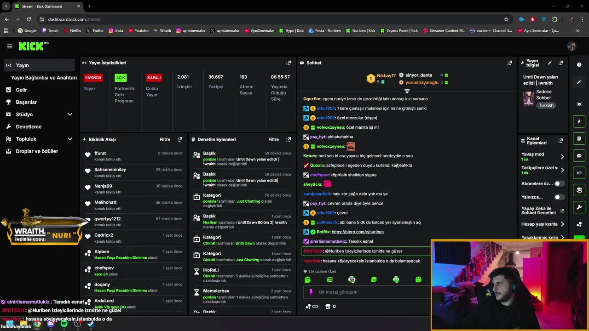
Task: Expand the Stüdyo menu chevron
Action: coord(70,114)
